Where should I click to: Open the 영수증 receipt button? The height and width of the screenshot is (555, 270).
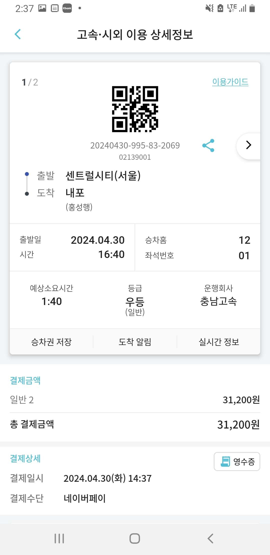point(237,461)
